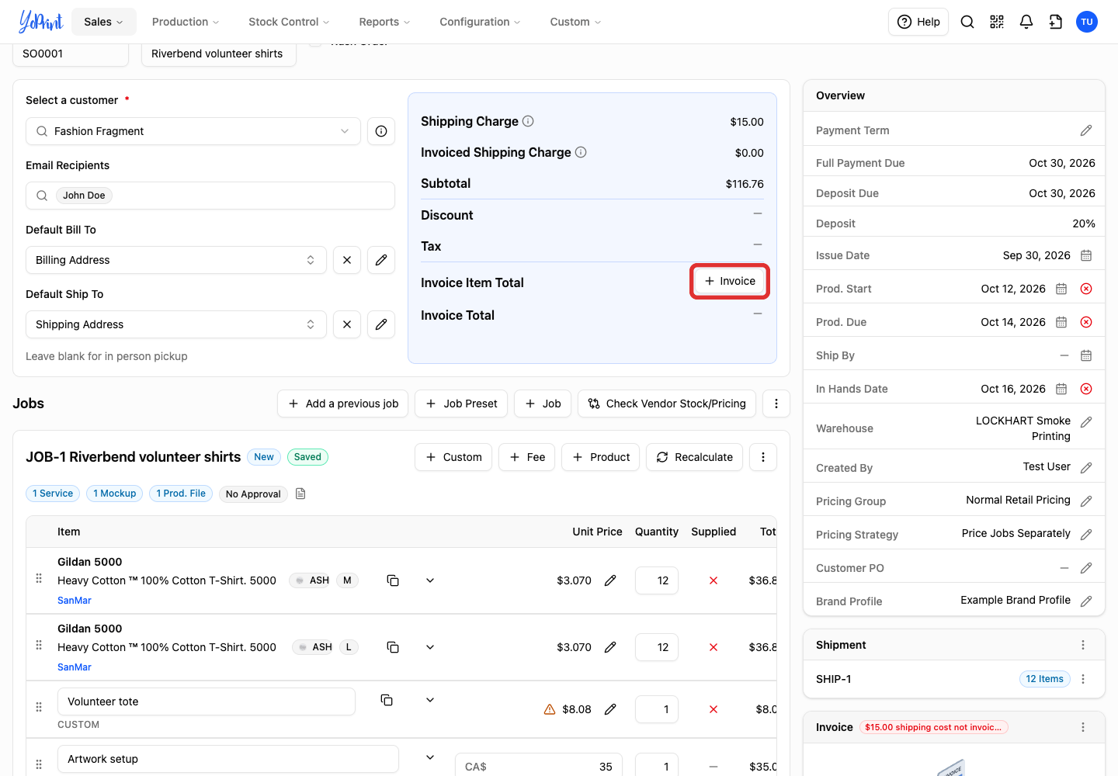Open the global search icon
This screenshot has width=1118, height=776.
[967, 22]
